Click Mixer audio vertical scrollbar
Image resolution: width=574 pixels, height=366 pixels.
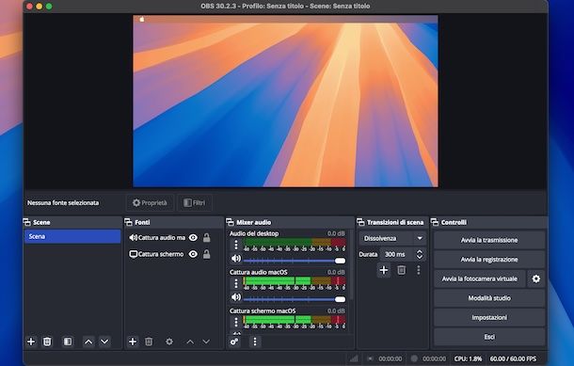coord(351,265)
